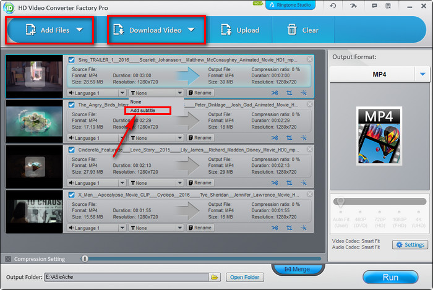Open subtitle dropdown for Sing_TRAILER
The width and height of the screenshot is (433, 290).
[x=156, y=93]
